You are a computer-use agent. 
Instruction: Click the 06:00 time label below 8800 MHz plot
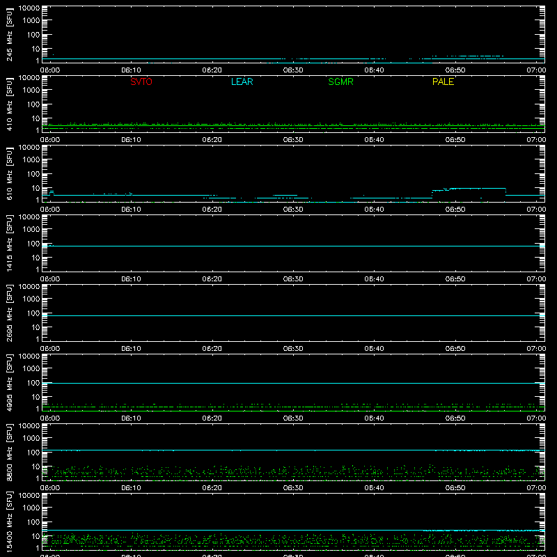(x=49, y=488)
